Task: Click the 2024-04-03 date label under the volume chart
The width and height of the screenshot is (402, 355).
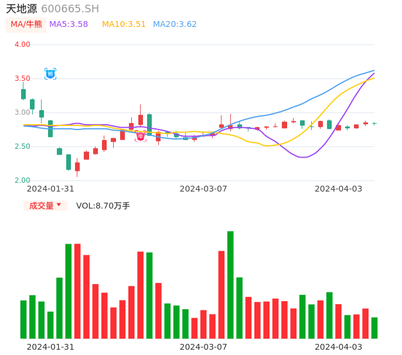Action: pyautogui.click(x=338, y=346)
